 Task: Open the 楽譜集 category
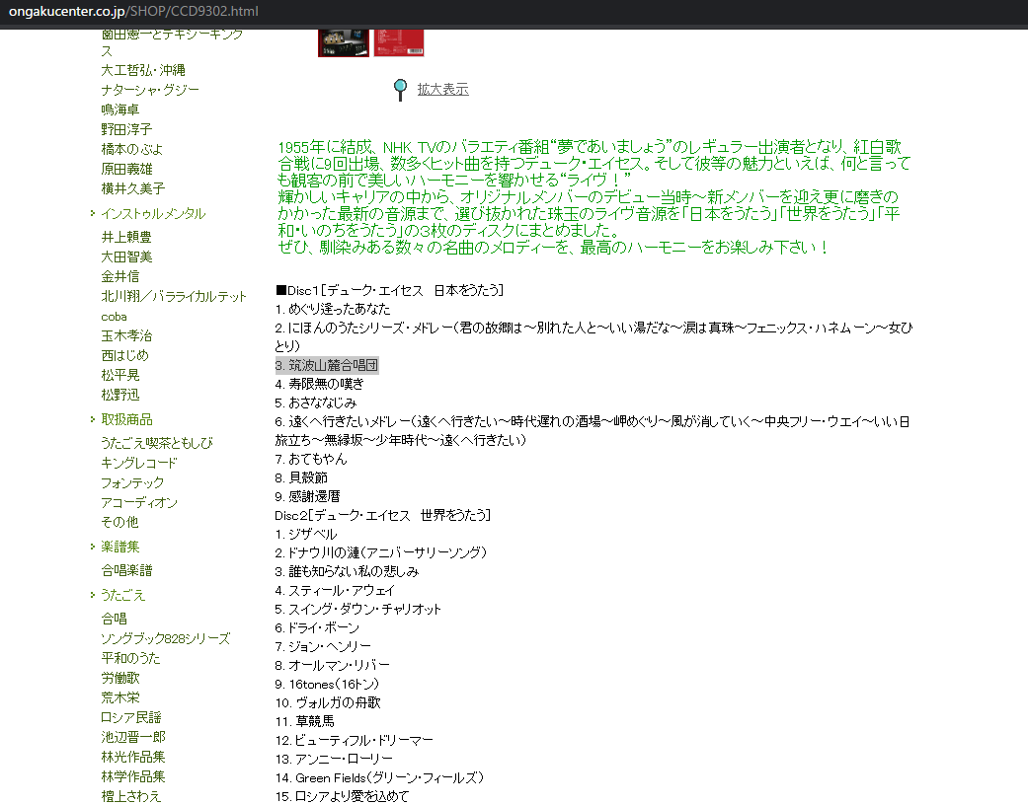119,547
